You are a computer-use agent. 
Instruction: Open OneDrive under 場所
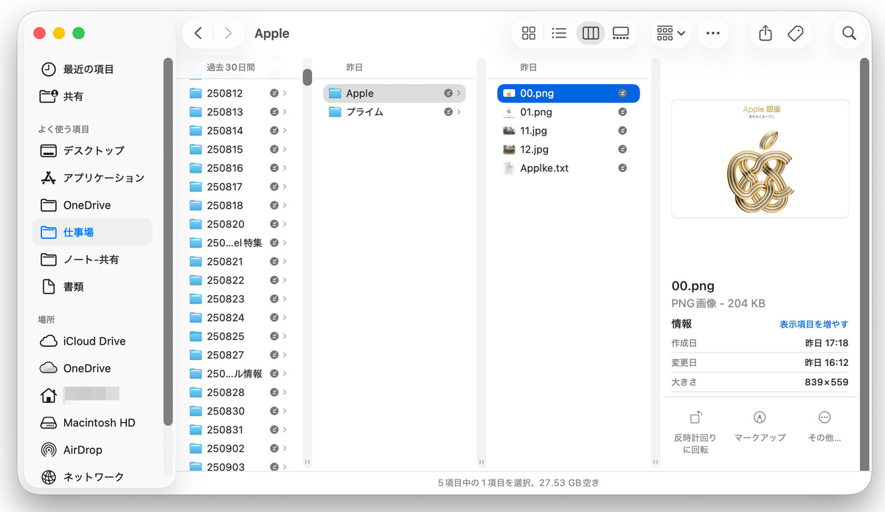click(x=92, y=368)
